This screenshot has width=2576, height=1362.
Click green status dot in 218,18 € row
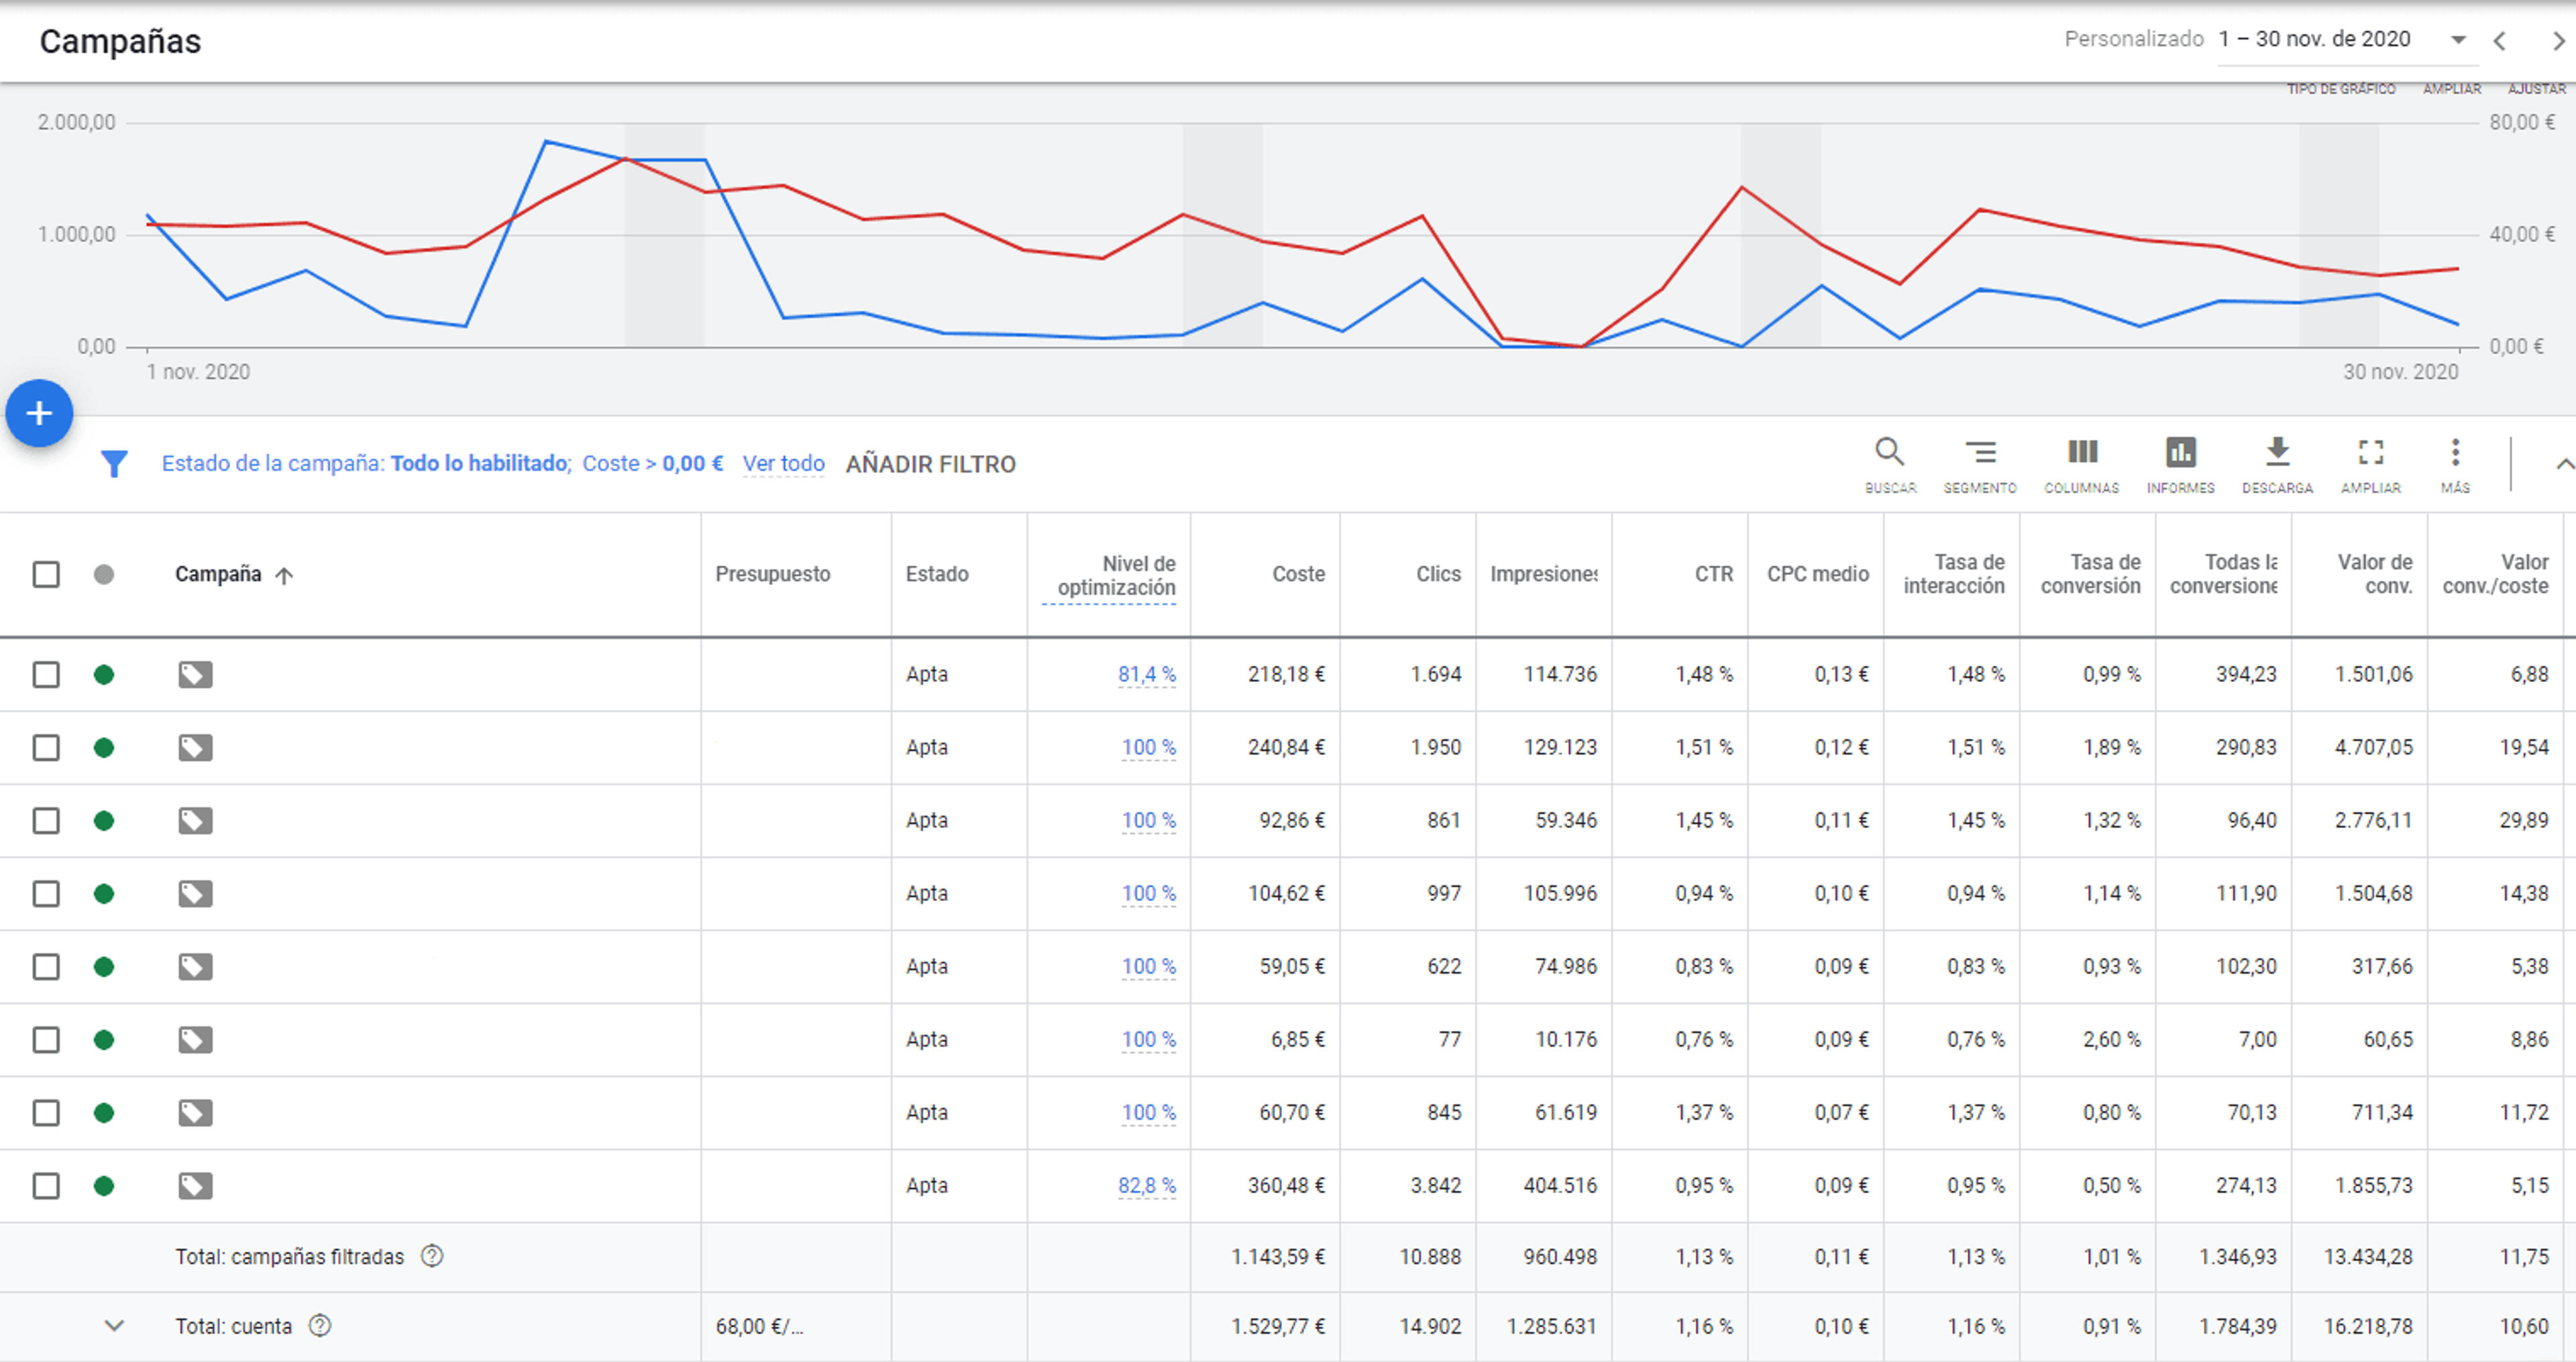pyautogui.click(x=104, y=675)
